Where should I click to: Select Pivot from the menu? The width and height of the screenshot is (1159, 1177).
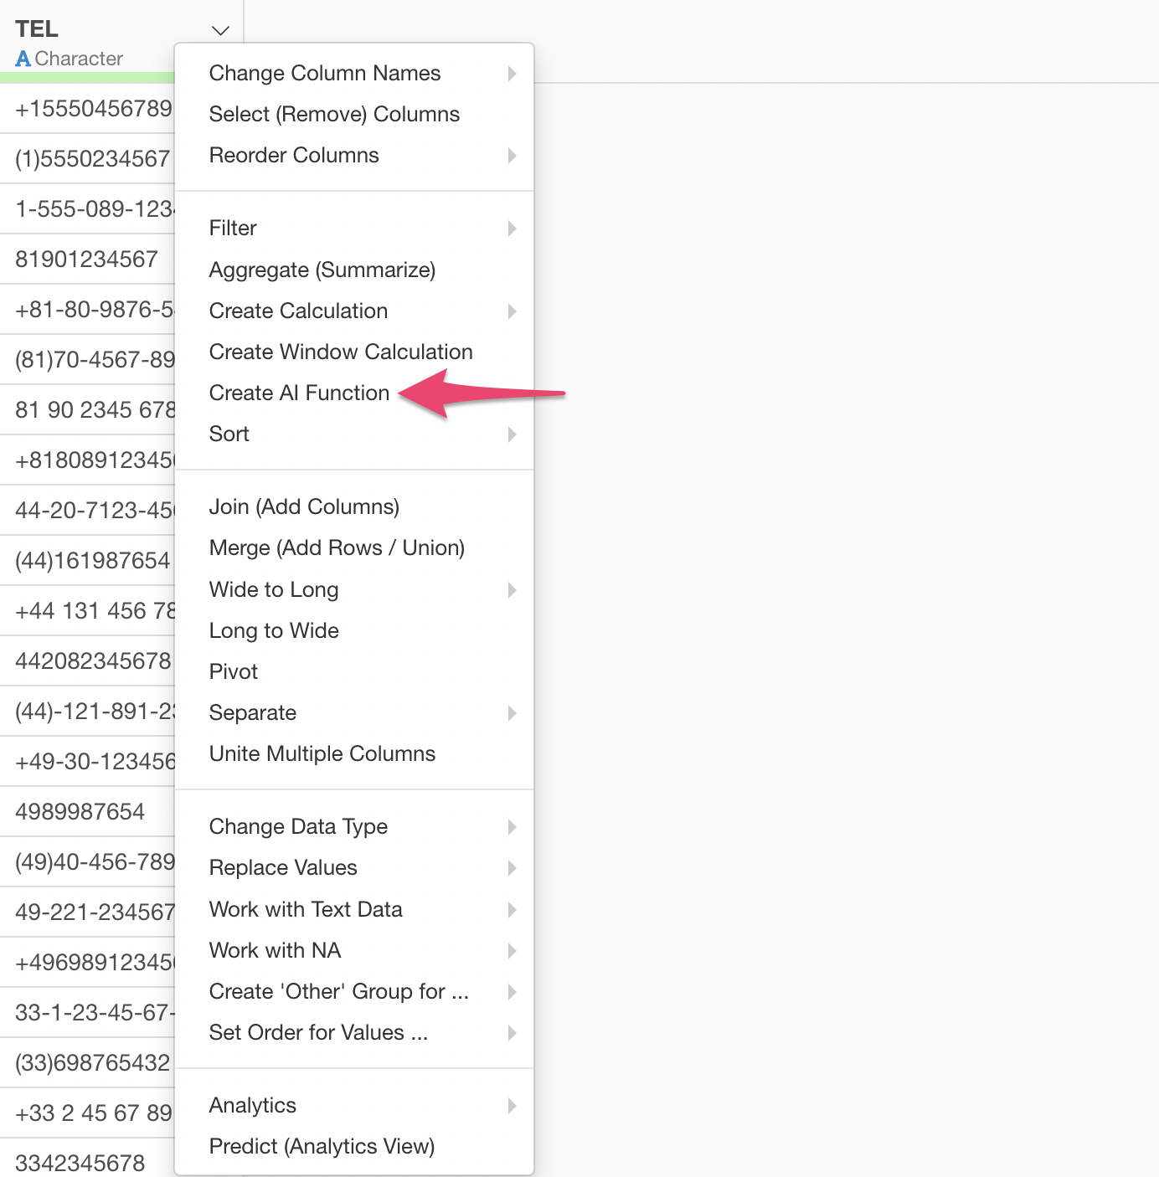click(x=234, y=672)
